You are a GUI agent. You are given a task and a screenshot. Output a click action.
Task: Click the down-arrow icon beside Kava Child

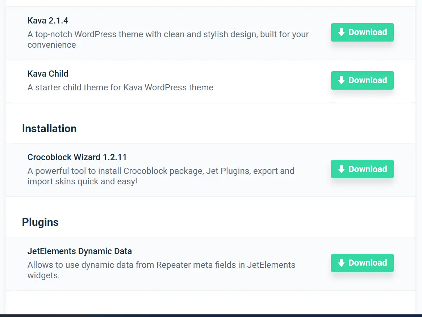coord(341,81)
